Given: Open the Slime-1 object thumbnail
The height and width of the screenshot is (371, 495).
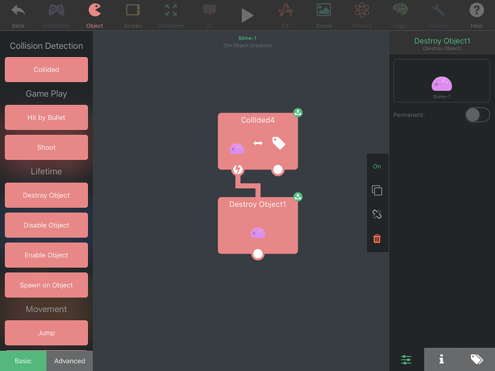Looking at the screenshot, I should (x=442, y=81).
